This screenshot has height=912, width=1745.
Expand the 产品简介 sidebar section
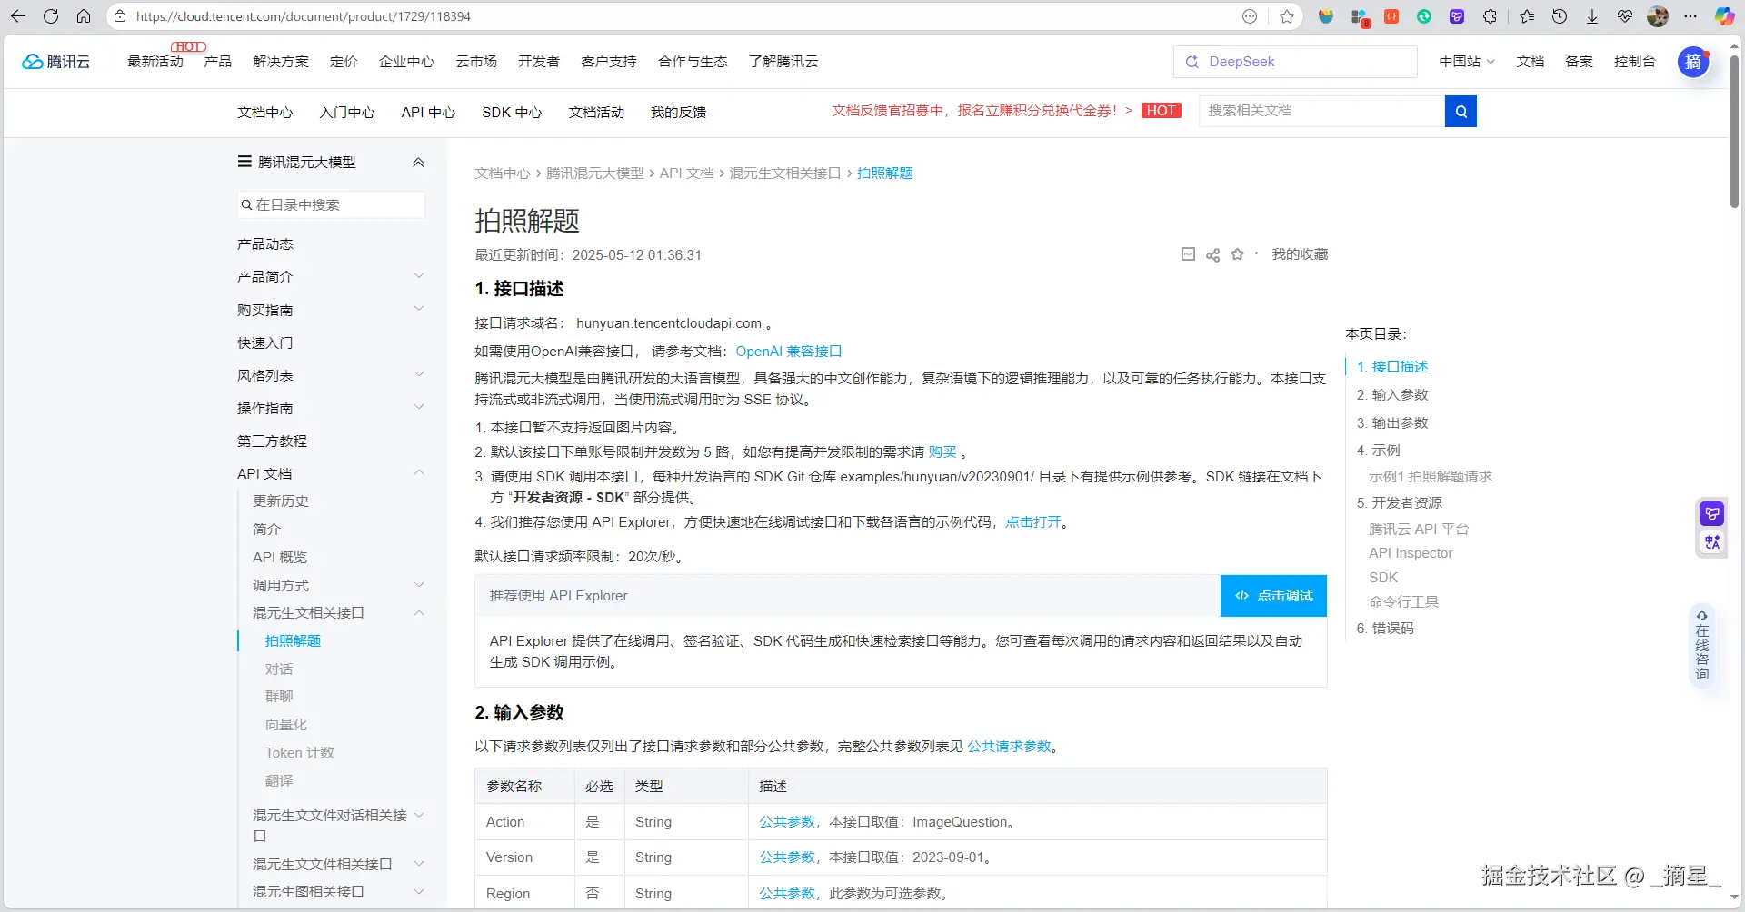tap(419, 276)
